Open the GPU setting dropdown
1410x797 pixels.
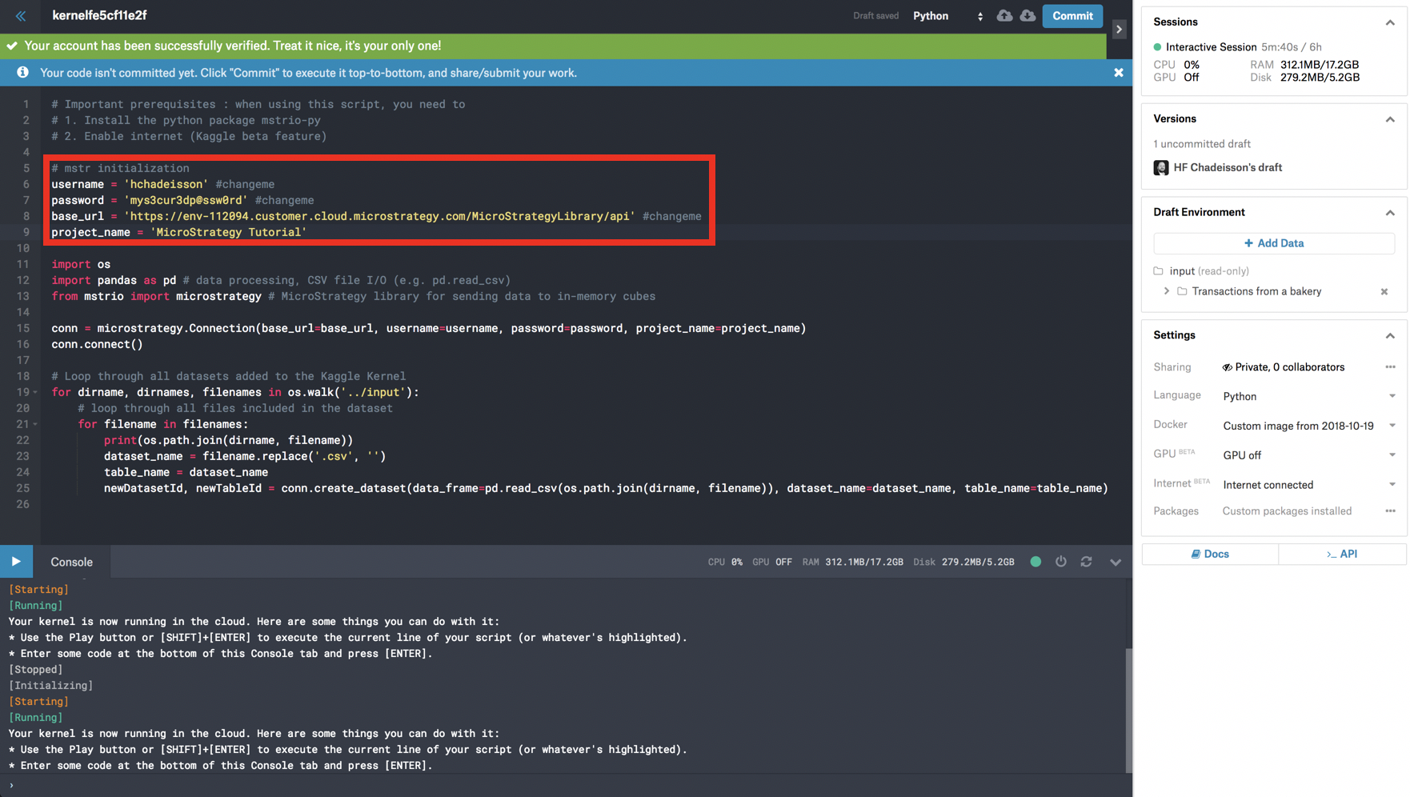(1392, 455)
